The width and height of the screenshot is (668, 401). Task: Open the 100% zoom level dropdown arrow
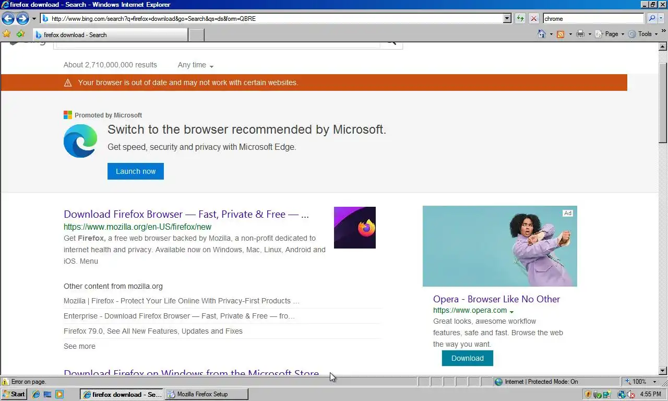point(654,382)
